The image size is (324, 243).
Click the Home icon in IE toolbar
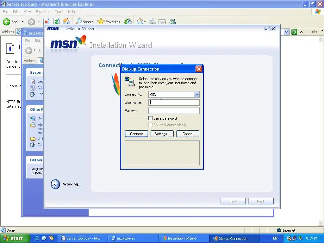(x=66, y=21)
